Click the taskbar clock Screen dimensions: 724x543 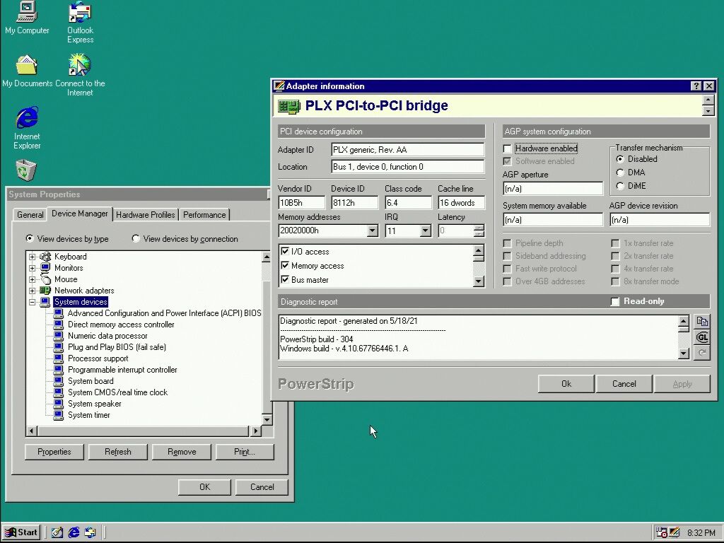pyautogui.click(x=701, y=533)
